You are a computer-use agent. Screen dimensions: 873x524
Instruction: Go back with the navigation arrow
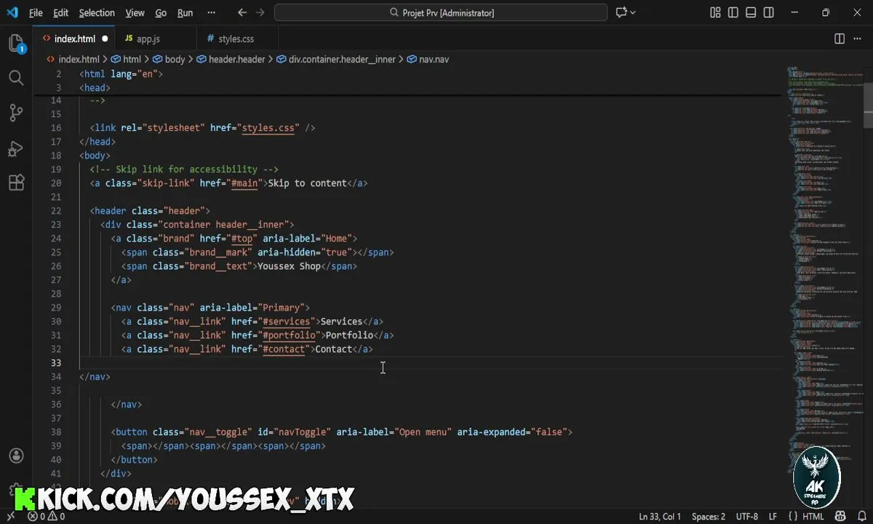click(x=242, y=12)
